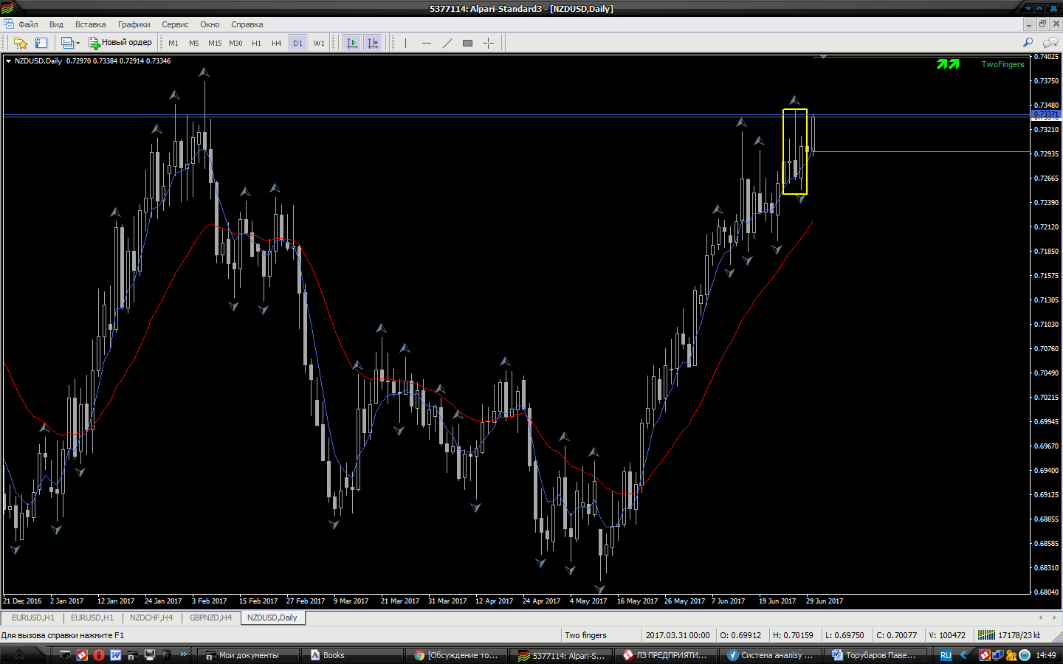The width and height of the screenshot is (1063, 664).
Task: Open the chart profiles icon
Action: tap(67, 43)
